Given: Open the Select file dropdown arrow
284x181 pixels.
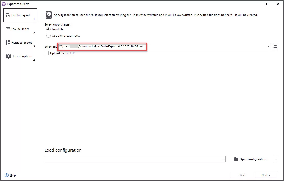Looking at the screenshot, I should pos(268,47).
